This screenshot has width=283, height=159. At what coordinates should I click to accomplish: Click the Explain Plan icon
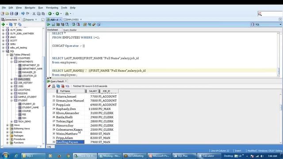coord(63,24)
